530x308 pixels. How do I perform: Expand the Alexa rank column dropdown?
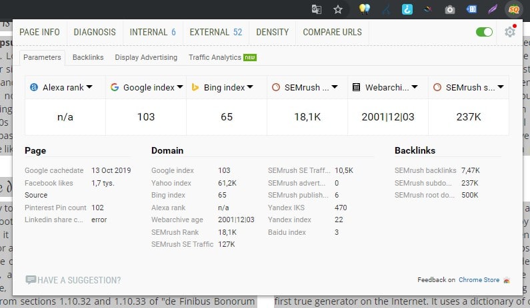click(89, 87)
